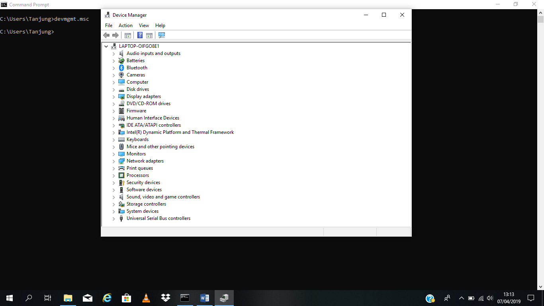The width and height of the screenshot is (544, 306).
Task: Click the Help toolbar icon
Action: coord(140,35)
